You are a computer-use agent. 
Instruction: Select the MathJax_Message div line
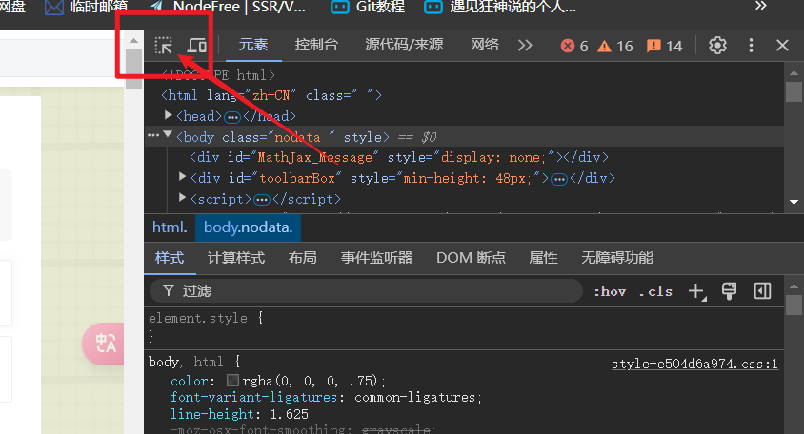[399, 157]
